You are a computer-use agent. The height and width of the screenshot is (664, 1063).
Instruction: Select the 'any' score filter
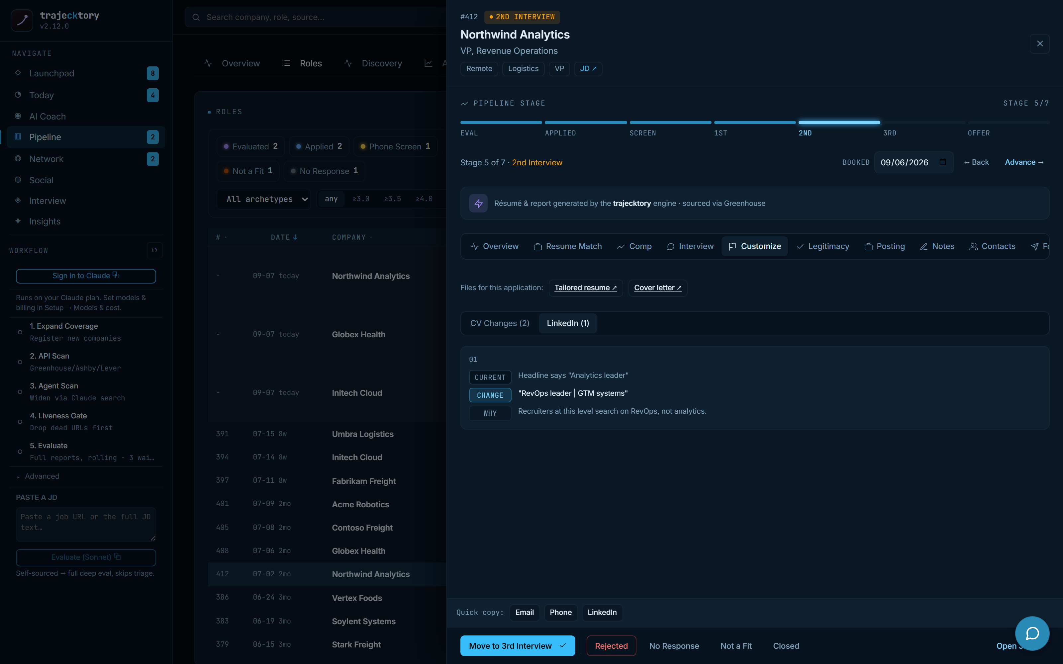331,199
